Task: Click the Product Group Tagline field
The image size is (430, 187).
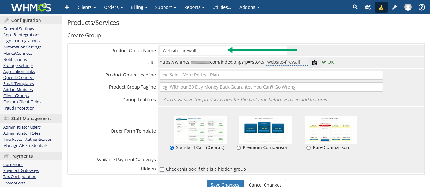Action: pyautogui.click(x=271, y=87)
